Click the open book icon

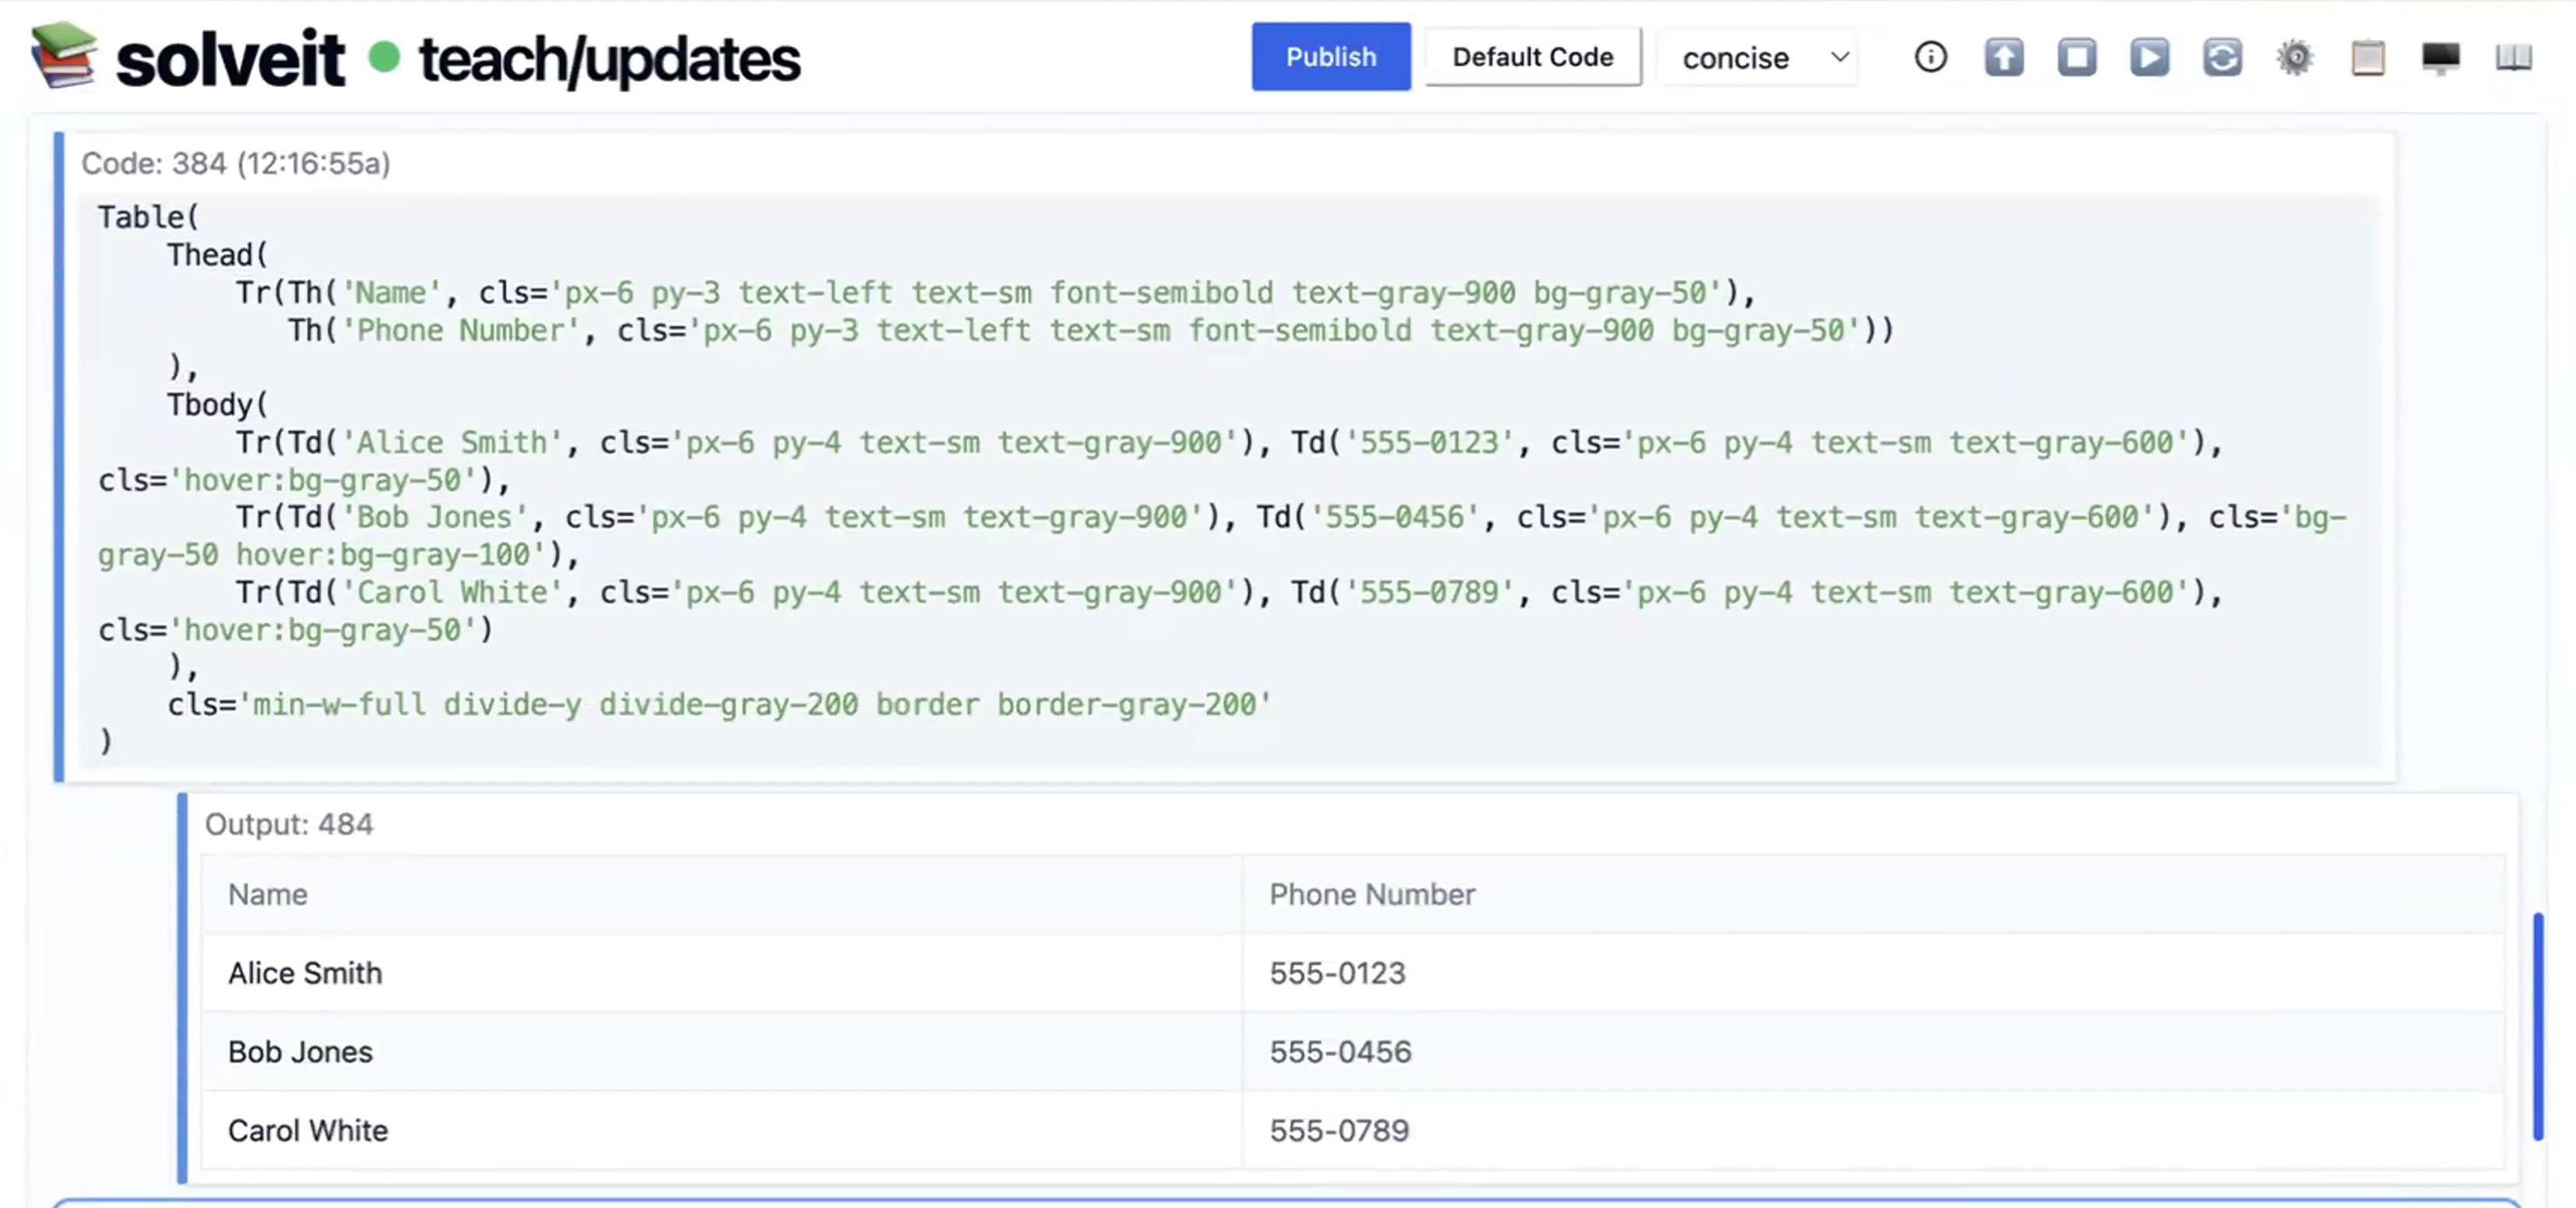tap(2513, 57)
